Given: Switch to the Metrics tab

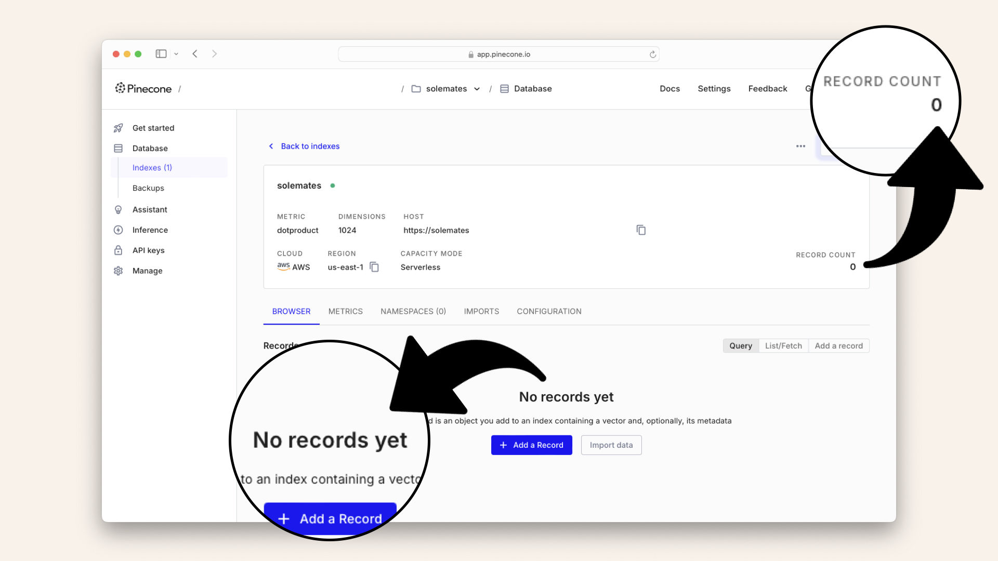Looking at the screenshot, I should point(345,311).
